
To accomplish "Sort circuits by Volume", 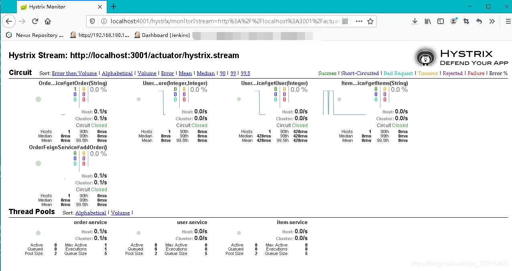I will [x=147, y=73].
